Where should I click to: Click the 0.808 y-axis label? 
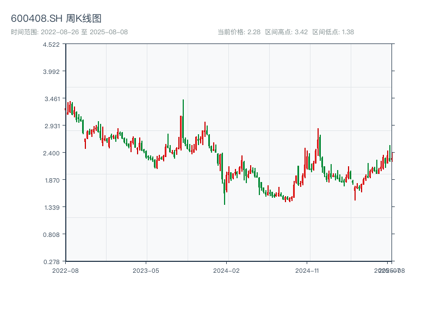pyautogui.click(x=52, y=234)
